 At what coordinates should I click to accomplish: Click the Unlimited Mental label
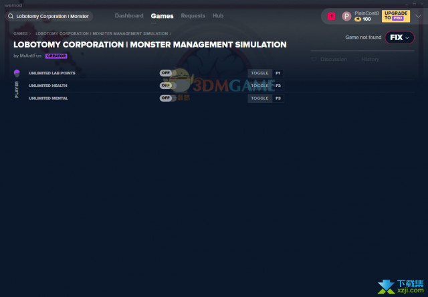pyautogui.click(x=48, y=98)
